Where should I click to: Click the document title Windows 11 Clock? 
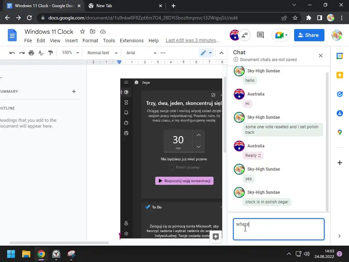point(49,32)
